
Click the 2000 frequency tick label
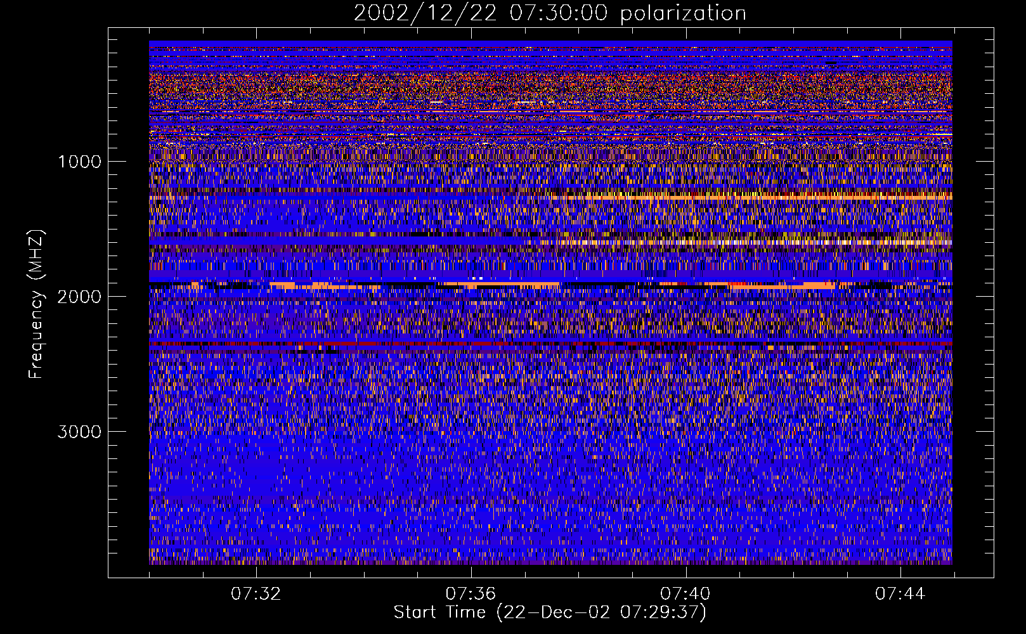click(x=79, y=297)
